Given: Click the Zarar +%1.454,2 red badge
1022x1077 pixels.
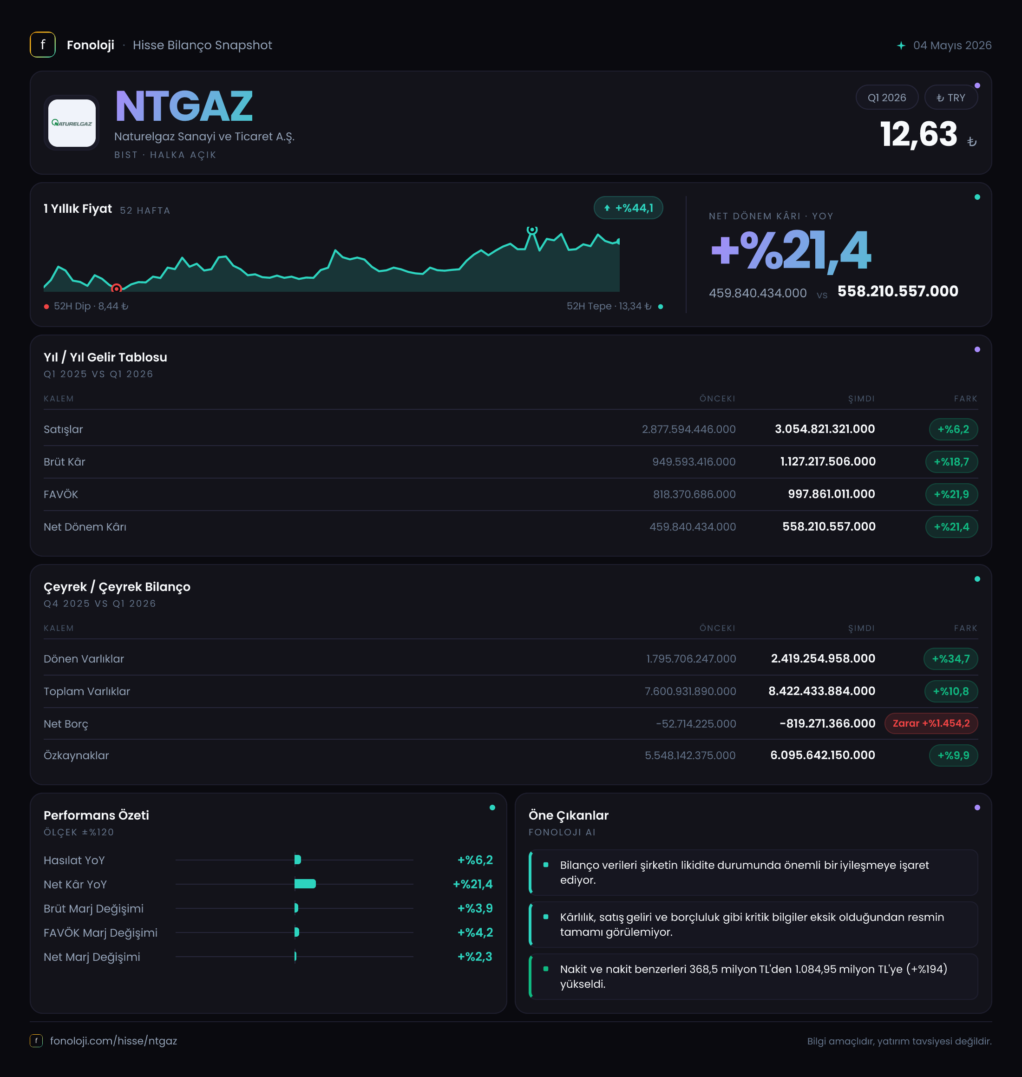Looking at the screenshot, I should 931,723.
